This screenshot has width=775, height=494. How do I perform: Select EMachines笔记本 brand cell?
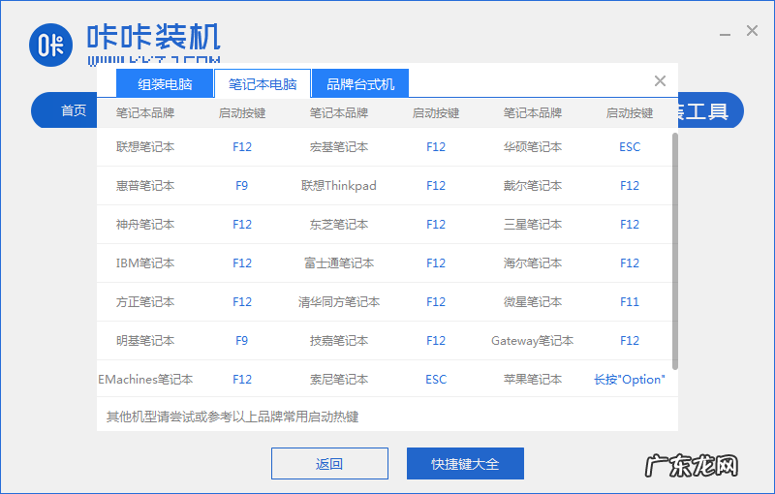tap(145, 380)
